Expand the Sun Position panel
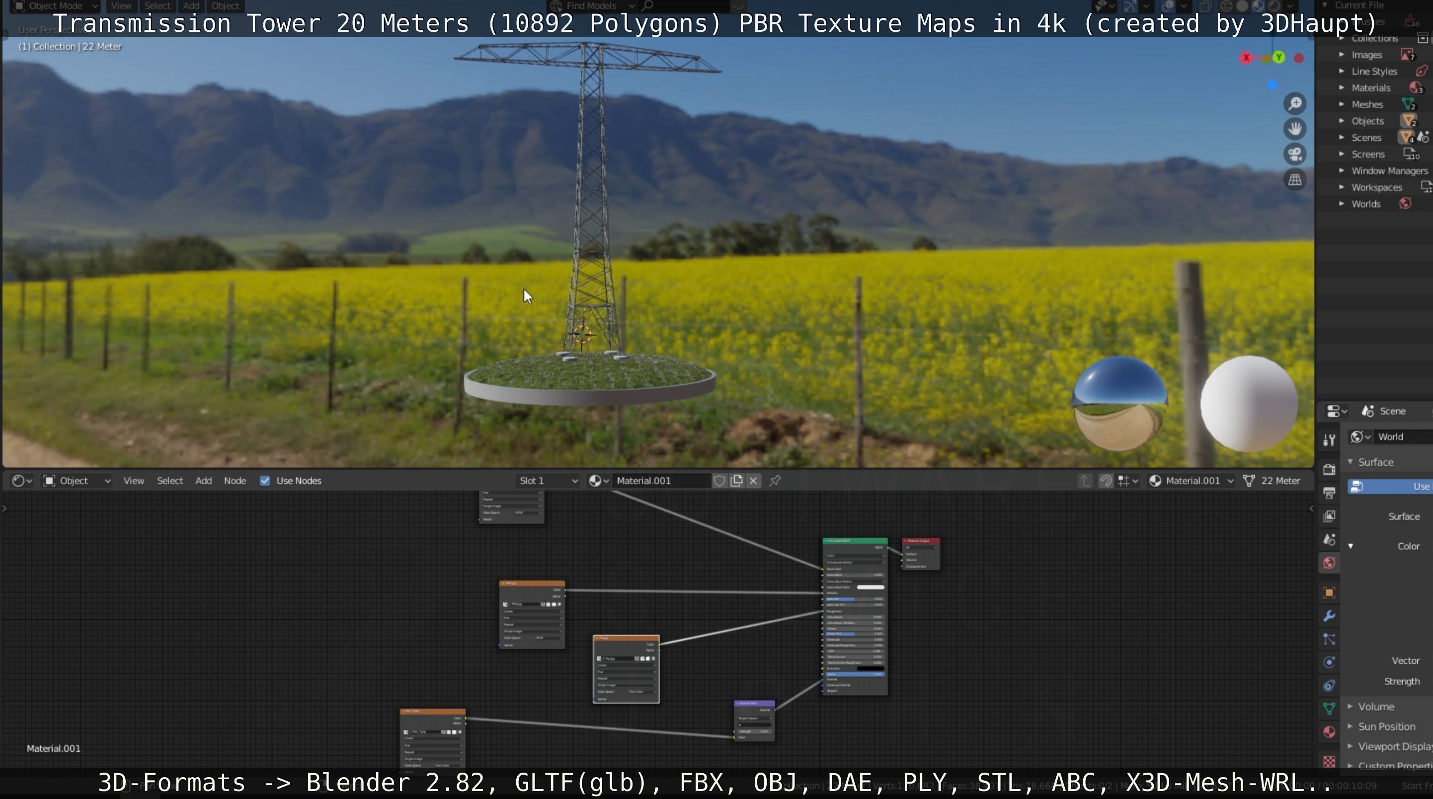This screenshot has width=1433, height=799. click(1386, 726)
